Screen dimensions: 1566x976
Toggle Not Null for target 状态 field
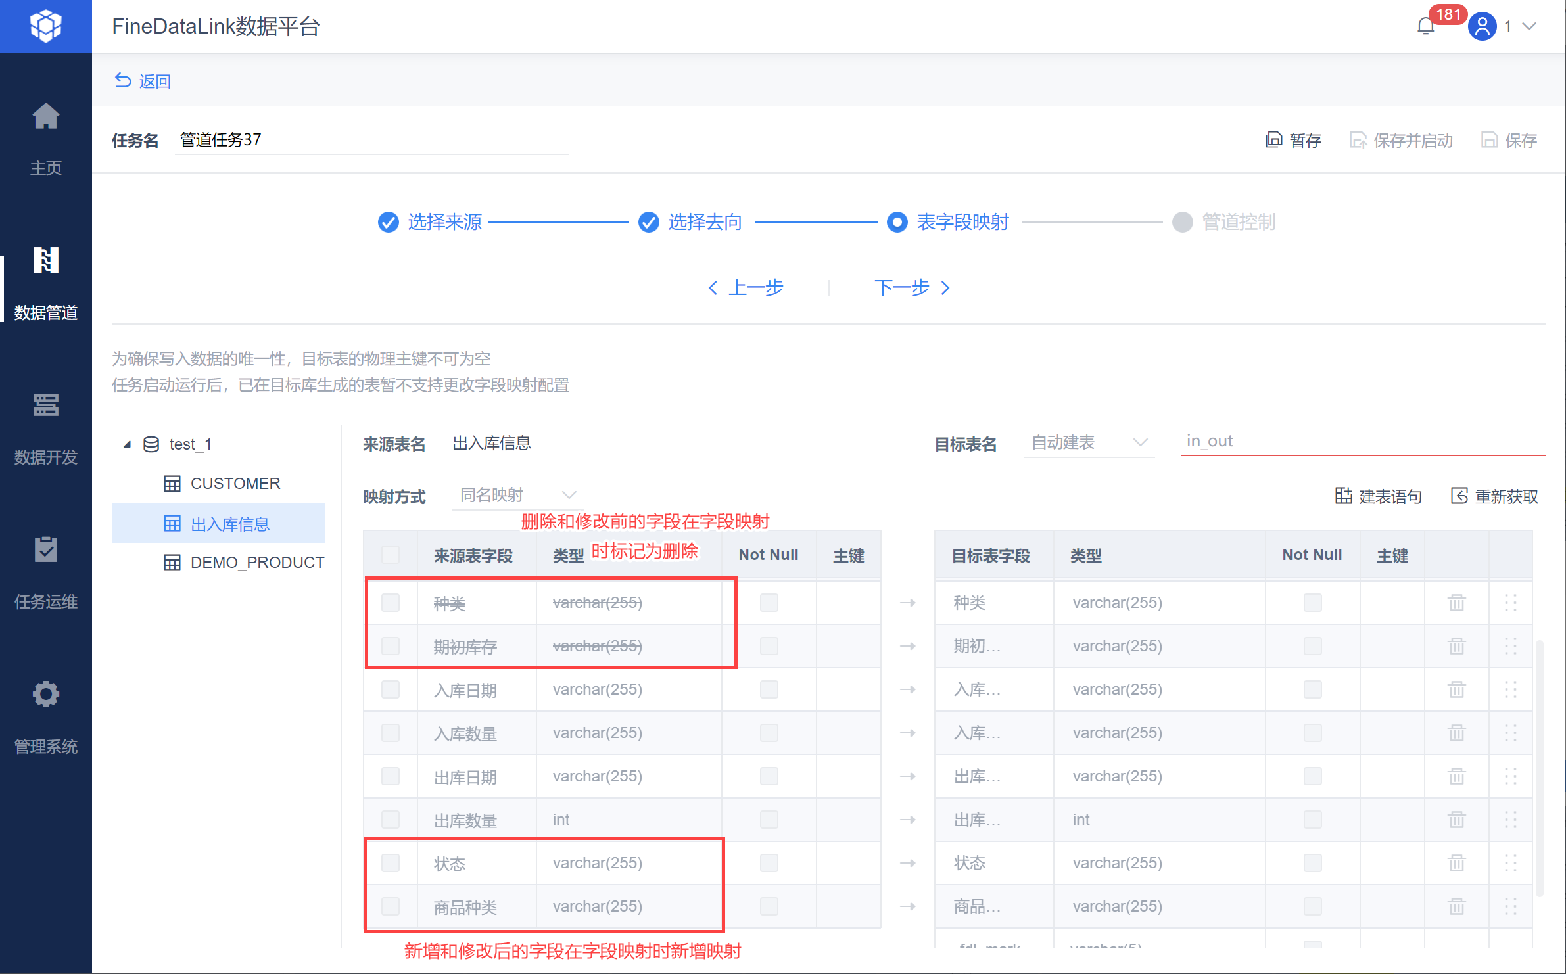click(x=1312, y=863)
